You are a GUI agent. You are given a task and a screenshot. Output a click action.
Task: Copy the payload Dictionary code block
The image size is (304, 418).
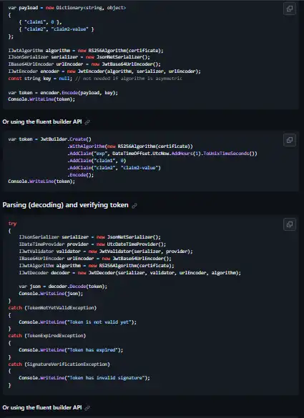[289, 9]
